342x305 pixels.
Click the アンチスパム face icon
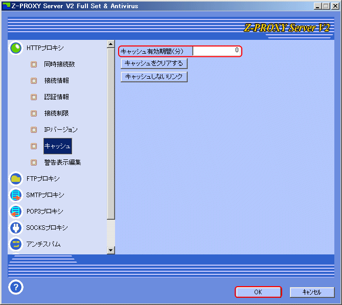tap(16, 244)
